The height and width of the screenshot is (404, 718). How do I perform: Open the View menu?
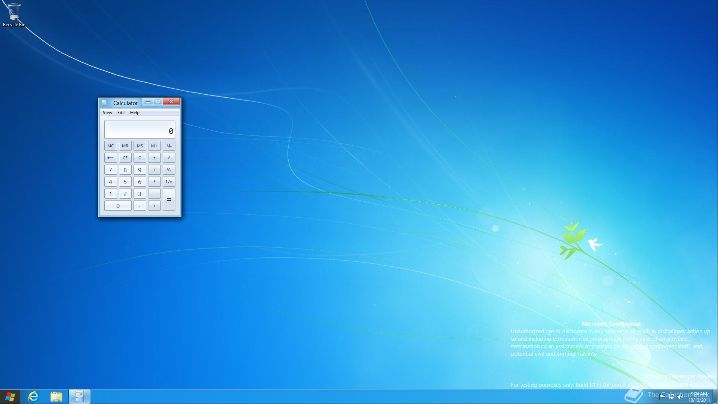point(107,113)
